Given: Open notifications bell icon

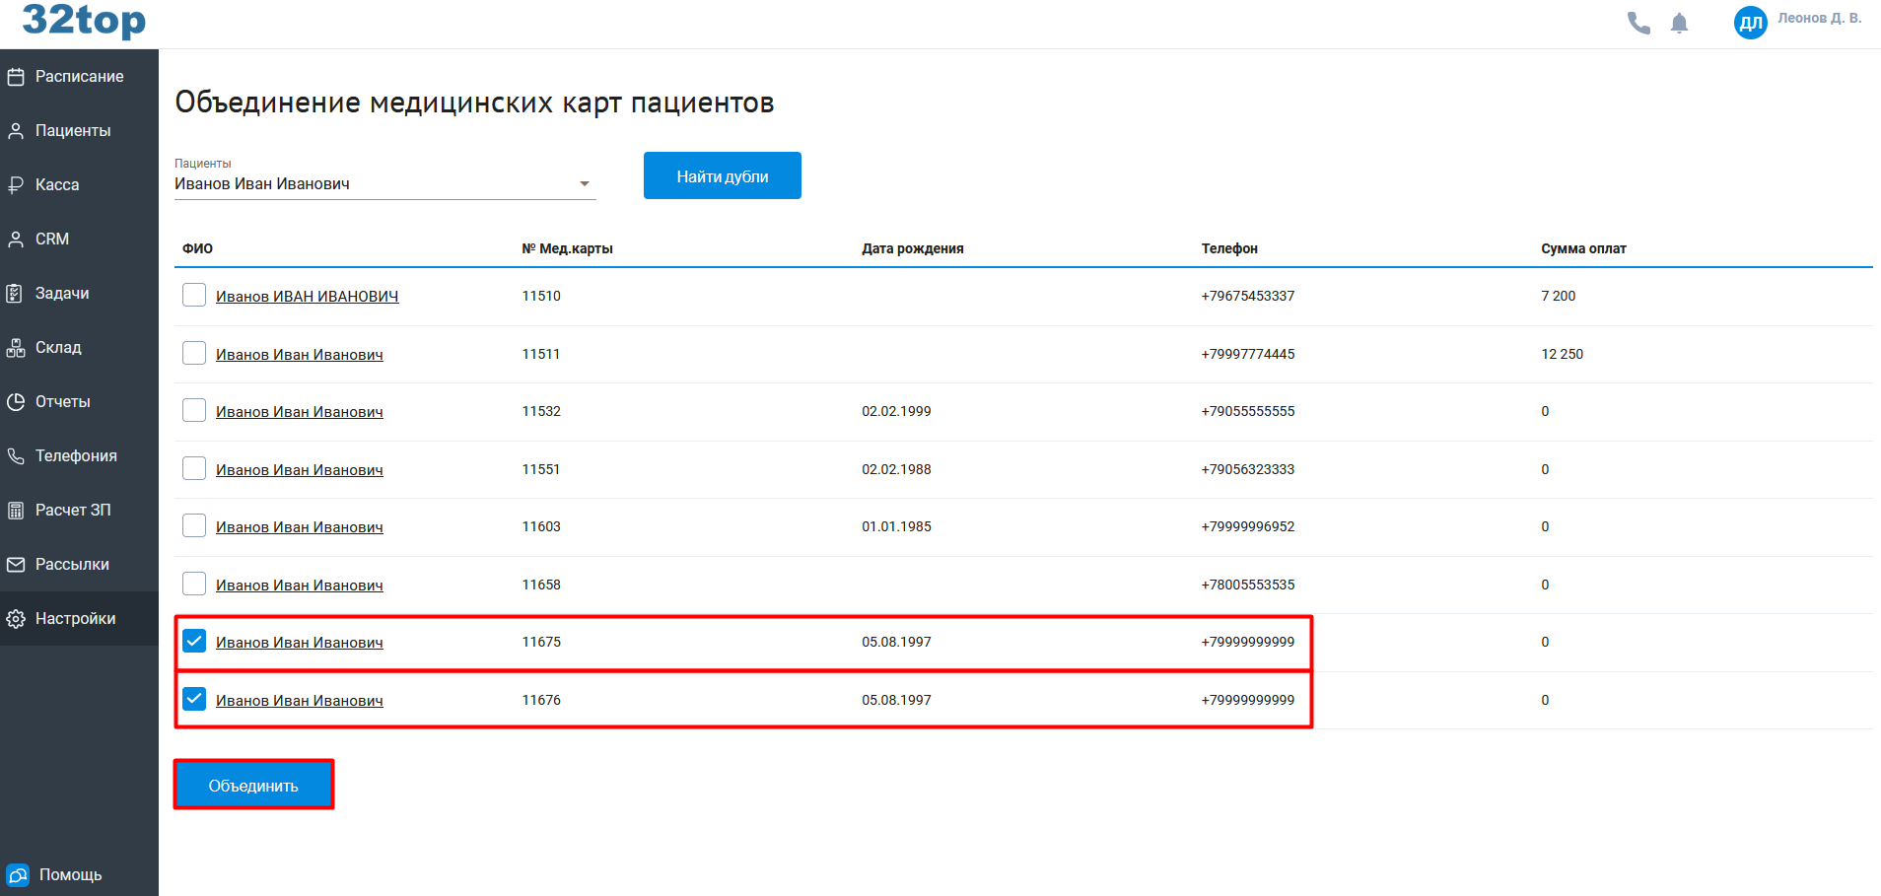Looking at the screenshot, I should (x=1679, y=23).
